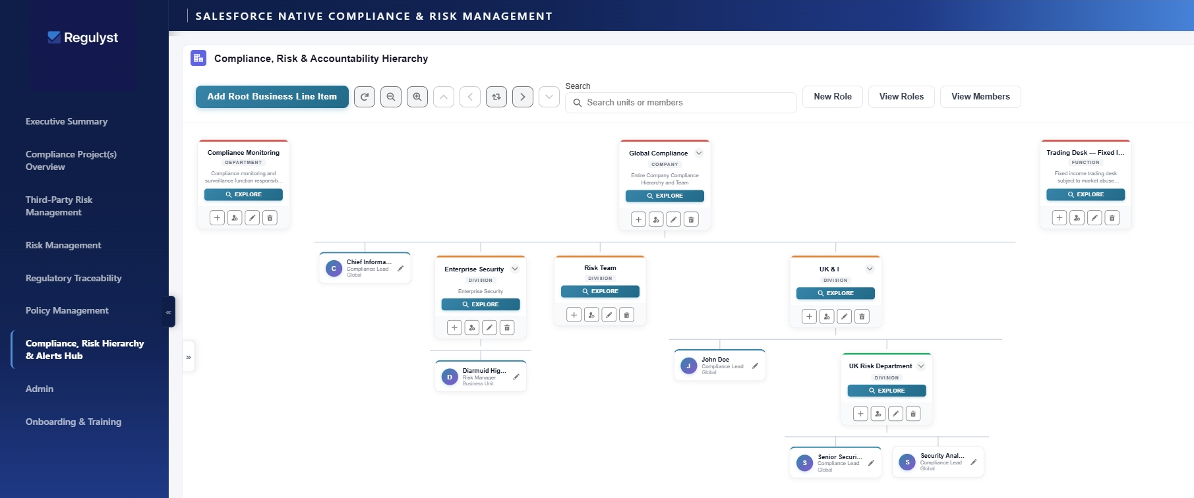1194x498 pixels.
Task: Explore the UK Risk Department
Action: (887, 391)
